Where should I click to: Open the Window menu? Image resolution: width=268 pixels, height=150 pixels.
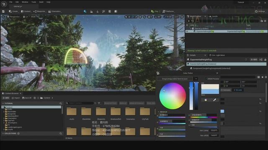(25, 2)
